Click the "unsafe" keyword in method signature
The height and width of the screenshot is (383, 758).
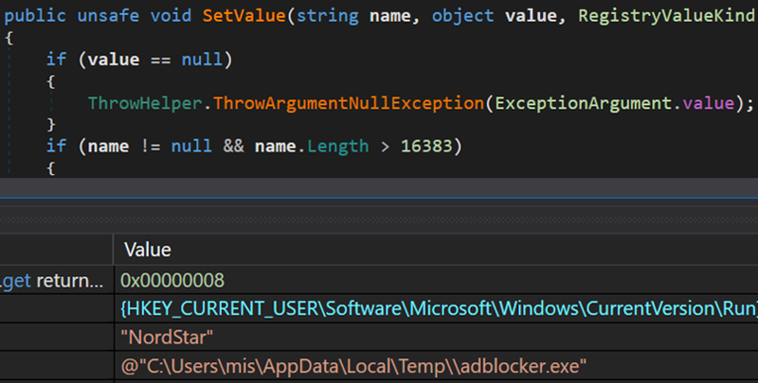pos(113,16)
